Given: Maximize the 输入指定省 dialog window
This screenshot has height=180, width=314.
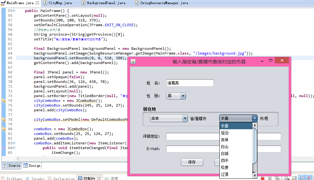Looking at the screenshot, I should [x=271, y=60].
